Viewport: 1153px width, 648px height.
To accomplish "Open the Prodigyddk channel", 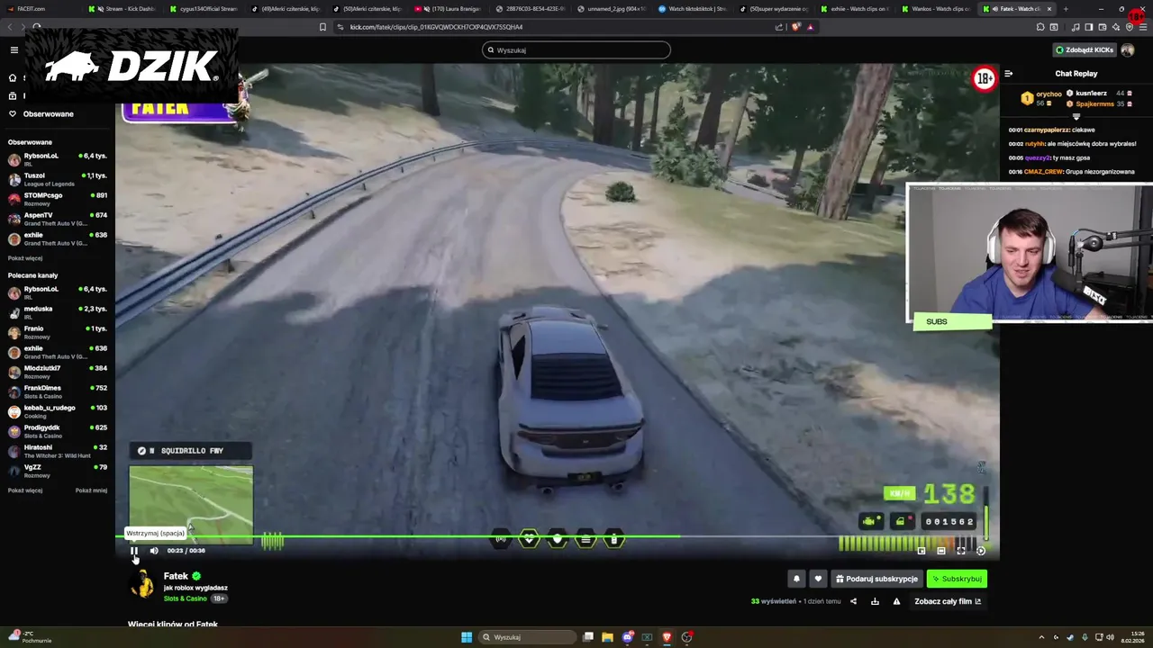I will (58, 432).
